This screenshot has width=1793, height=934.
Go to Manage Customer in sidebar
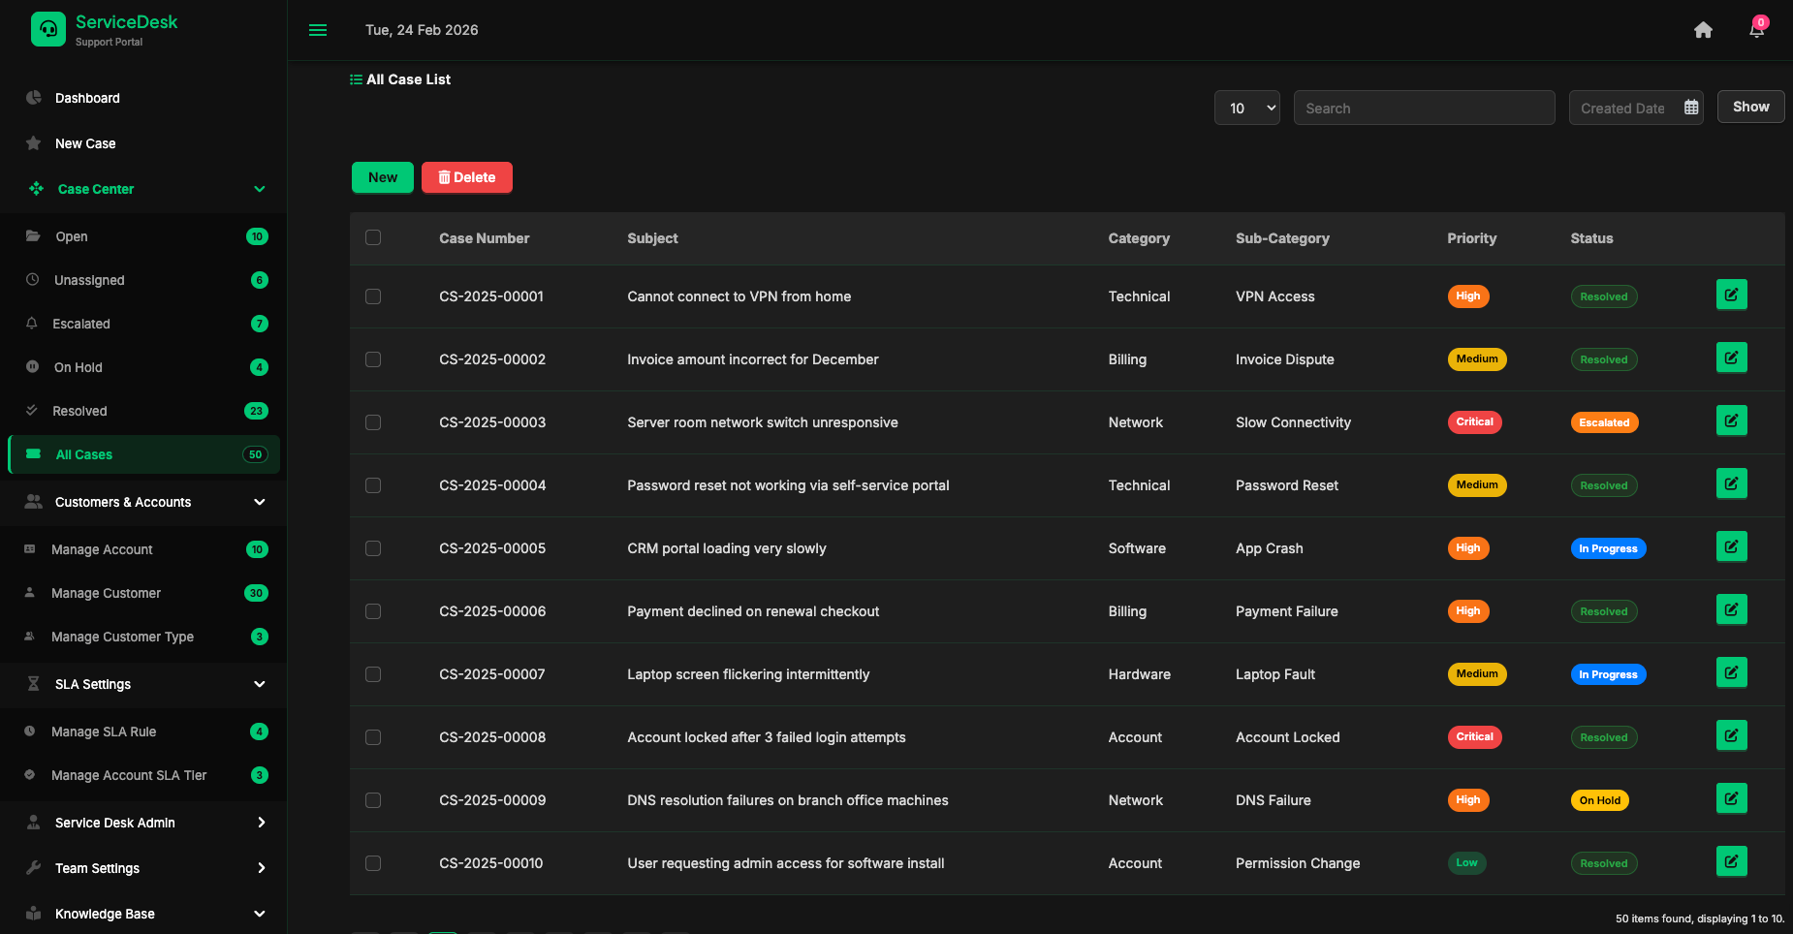[x=106, y=593]
